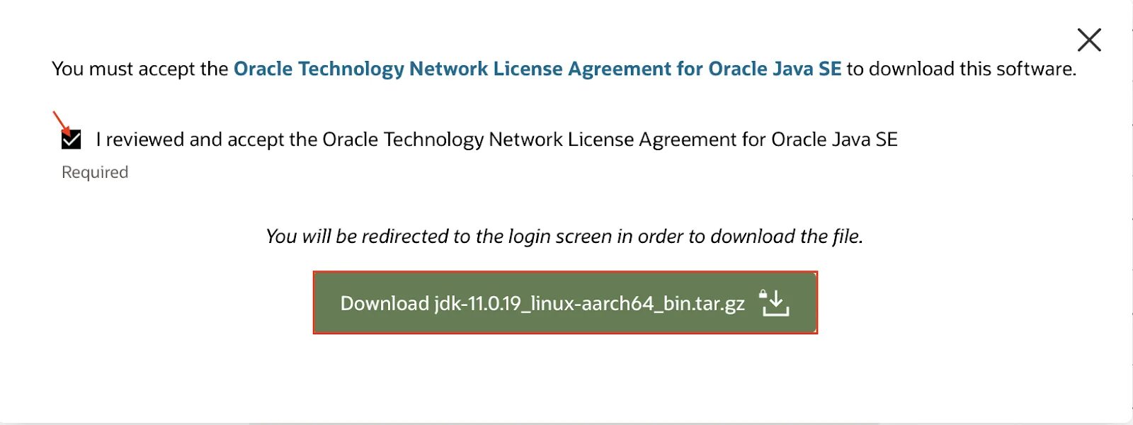
Task: Uncheck the license agreement acceptance checkbox
Action: pyautogui.click(x=71, y=140)
